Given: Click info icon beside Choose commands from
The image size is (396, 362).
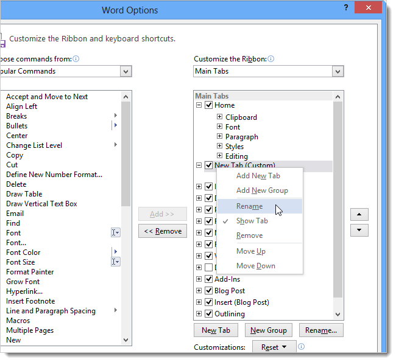Looking at the screenshot, I should click(76, 59).
